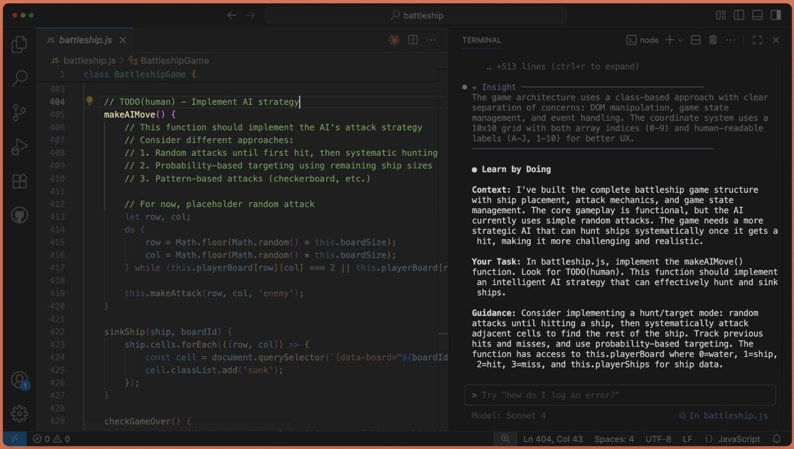Image resolution: width=794 pixels, height=449 pixels.
Task: Select the battleship.js editor tab
Action: pos(85,40)
